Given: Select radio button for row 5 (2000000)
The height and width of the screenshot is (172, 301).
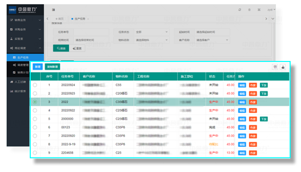Looking at the screenshot, I should pos(35,119).
